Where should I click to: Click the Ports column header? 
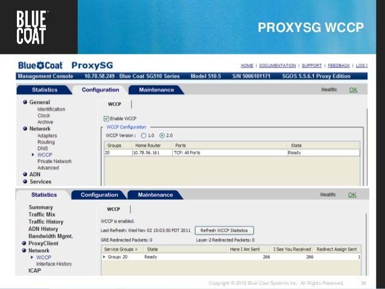(x=229, y=145)
